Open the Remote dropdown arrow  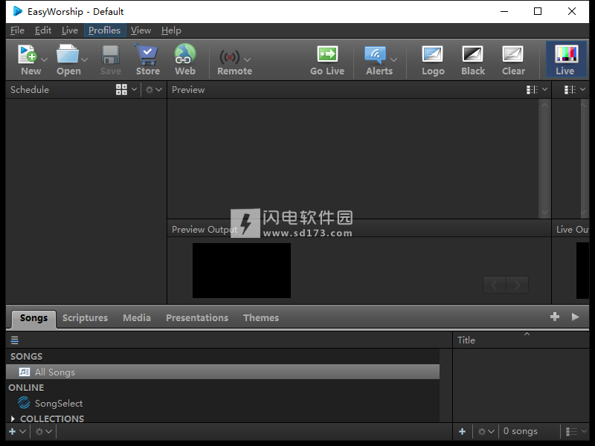pos(248,59)
